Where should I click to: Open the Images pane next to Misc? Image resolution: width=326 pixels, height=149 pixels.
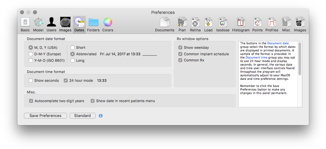click(x=300, y=25)
